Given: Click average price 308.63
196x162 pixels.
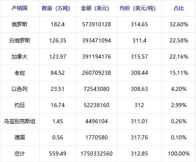Looking at the screenshot, I should pyautogui.click(x=139, y=89).
